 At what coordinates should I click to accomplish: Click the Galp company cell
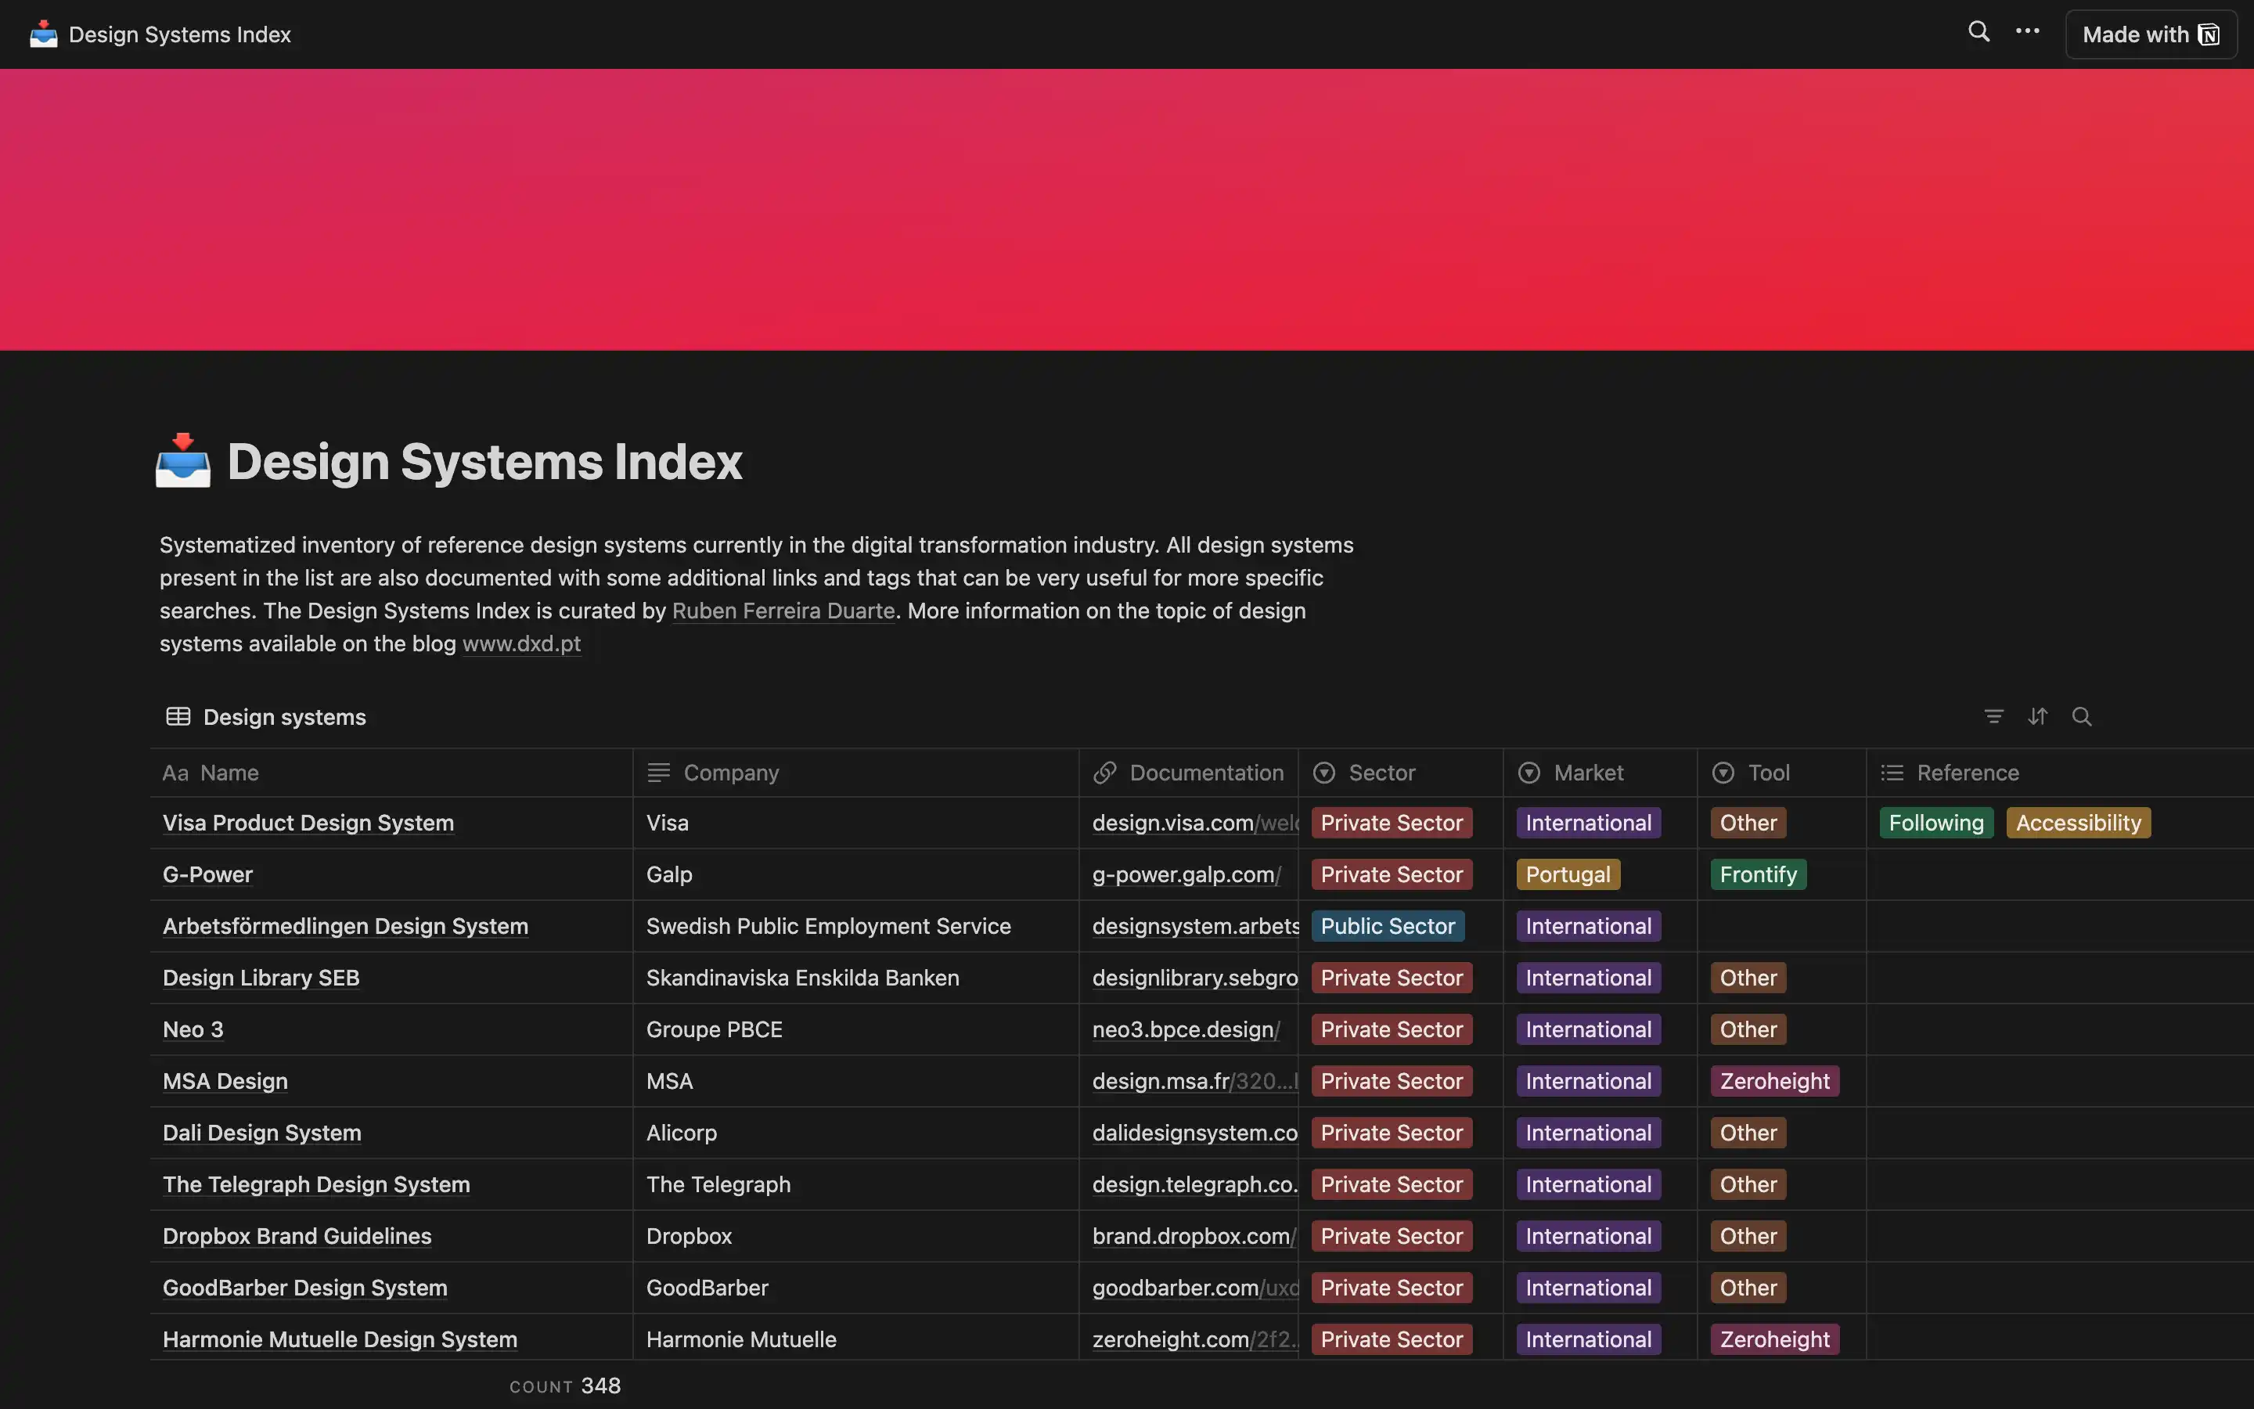click(x=856, y=875)
